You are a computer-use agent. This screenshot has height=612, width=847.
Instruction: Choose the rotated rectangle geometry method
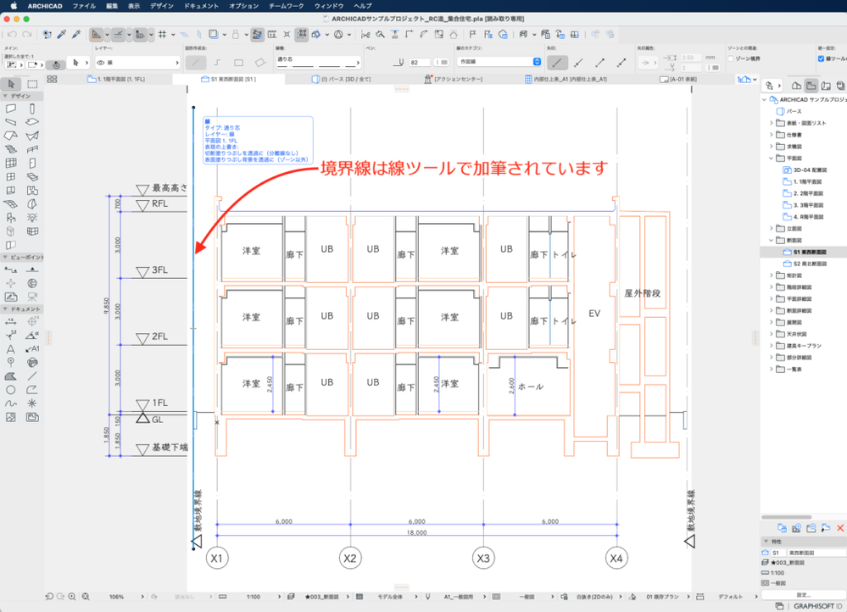[x=259, y=63]
